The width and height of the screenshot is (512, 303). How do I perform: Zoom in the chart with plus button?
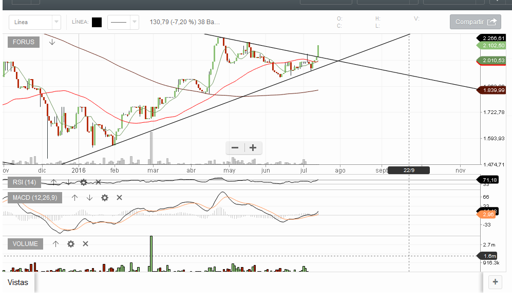point(253,148)
